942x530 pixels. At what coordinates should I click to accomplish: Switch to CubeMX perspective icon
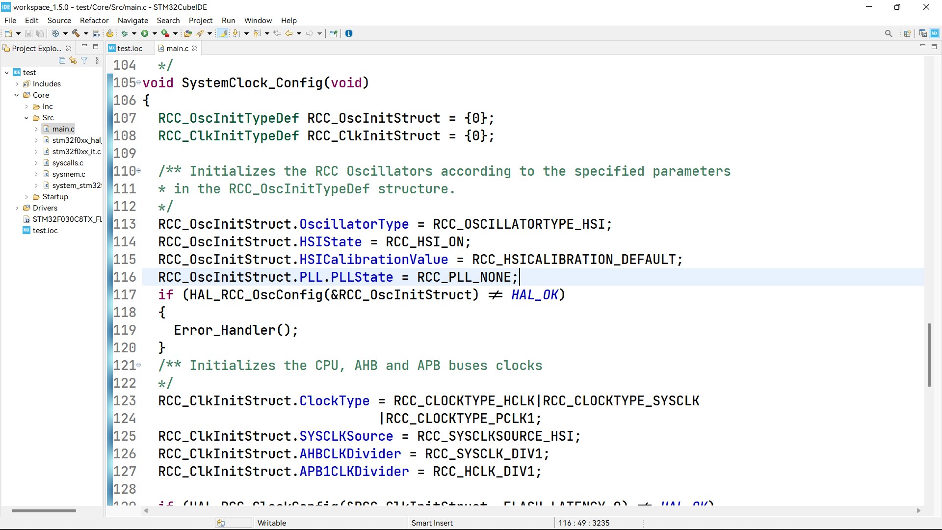934,33
